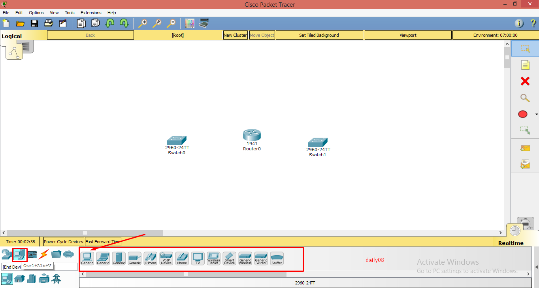Image resolution: width=539 pixels, height=288 pixels.
Task: Switch to the Logical workspace tab
Action: 12,36
